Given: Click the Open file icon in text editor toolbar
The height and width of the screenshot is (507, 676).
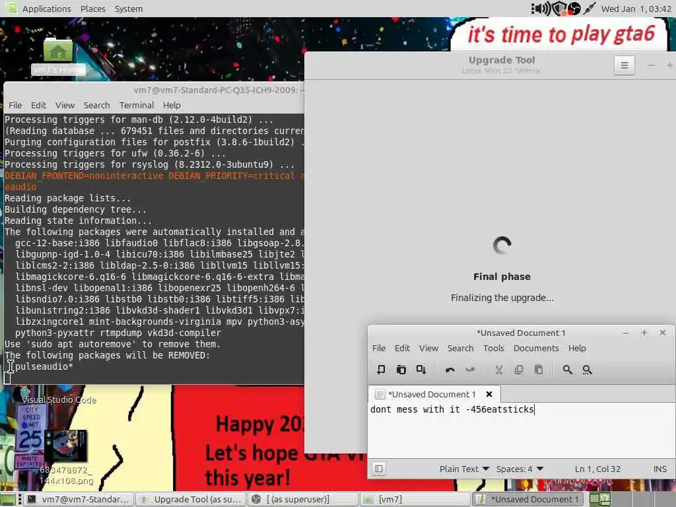Looking at the screenshot, I should click(401, 370).
